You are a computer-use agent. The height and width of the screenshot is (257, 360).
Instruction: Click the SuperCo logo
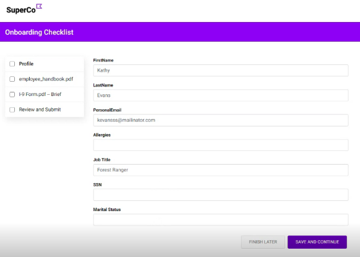[x=24, y=9]
